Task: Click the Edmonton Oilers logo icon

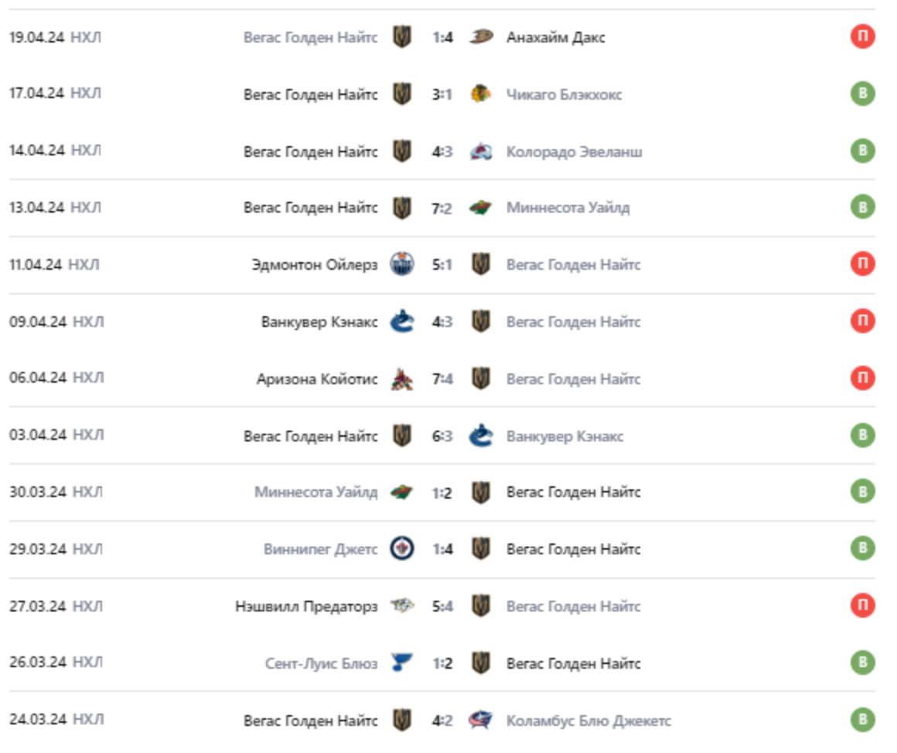Action: tap(402, 264)
